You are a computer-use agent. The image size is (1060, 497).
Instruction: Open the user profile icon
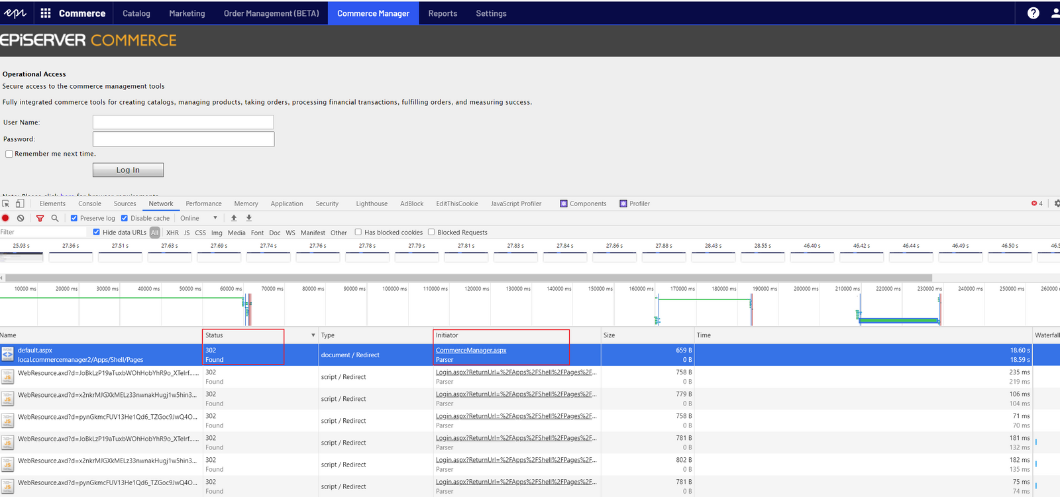(x=1055, y=13)
